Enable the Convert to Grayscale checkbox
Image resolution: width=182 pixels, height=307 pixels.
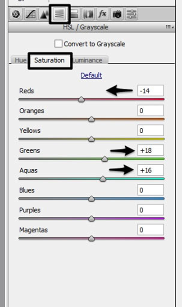(59, 44)
